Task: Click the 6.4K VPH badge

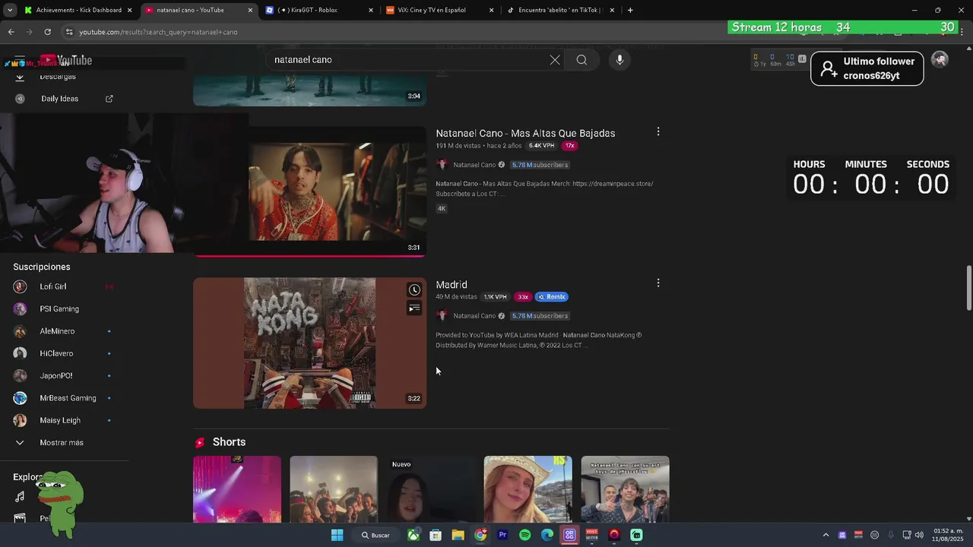Action: (541, 146)
